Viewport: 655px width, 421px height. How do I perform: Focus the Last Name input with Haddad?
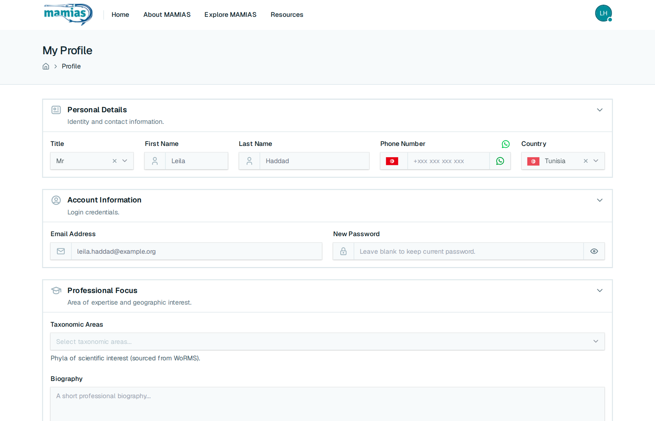(x=314, y=161)
